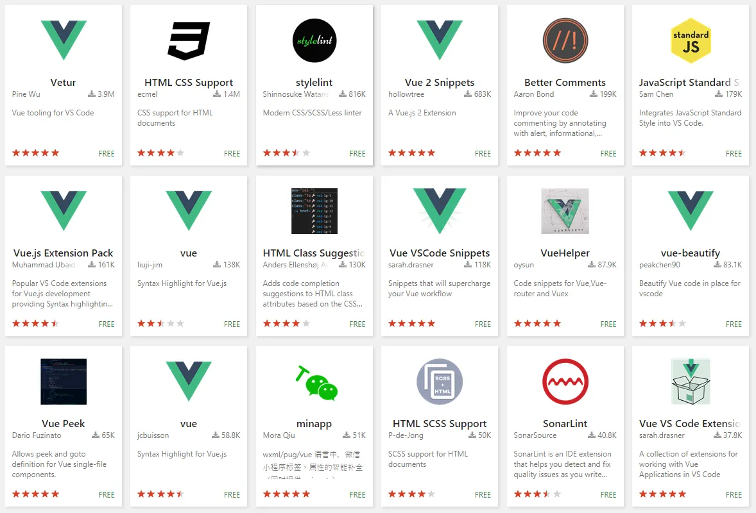Click the Better Comments icon
The width and height of the screenshot is (756, 513).
tap(565, 40)
